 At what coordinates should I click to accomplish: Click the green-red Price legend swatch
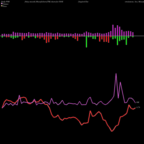coord(2,6)
